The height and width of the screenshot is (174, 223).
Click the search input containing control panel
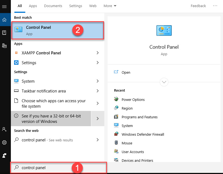pyautogui.click(x=58, y=167)
